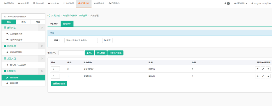Click the 收藏 column header
272x106 pixels.
coord(194,62)
